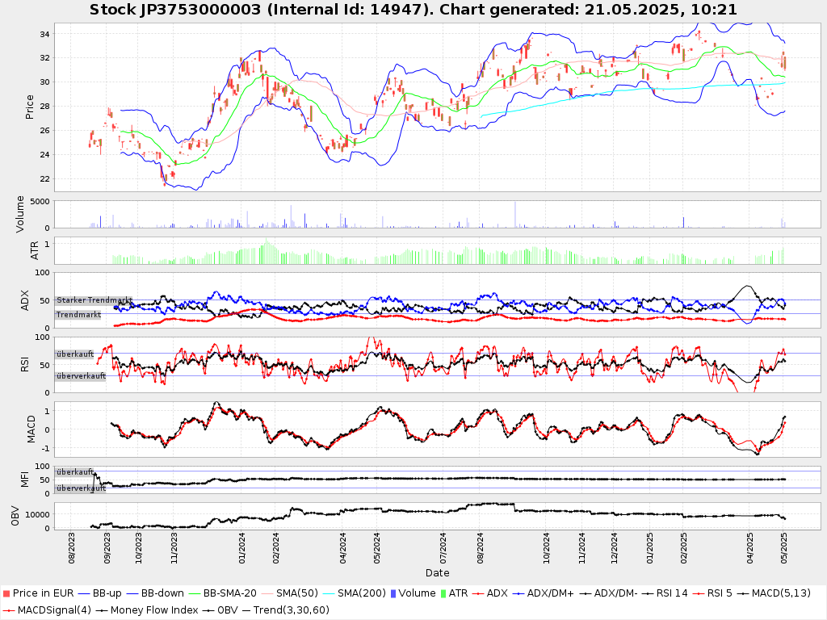
Task: Click the 5000 tick on the Volume axis
Action: click(x=40, y=201)
